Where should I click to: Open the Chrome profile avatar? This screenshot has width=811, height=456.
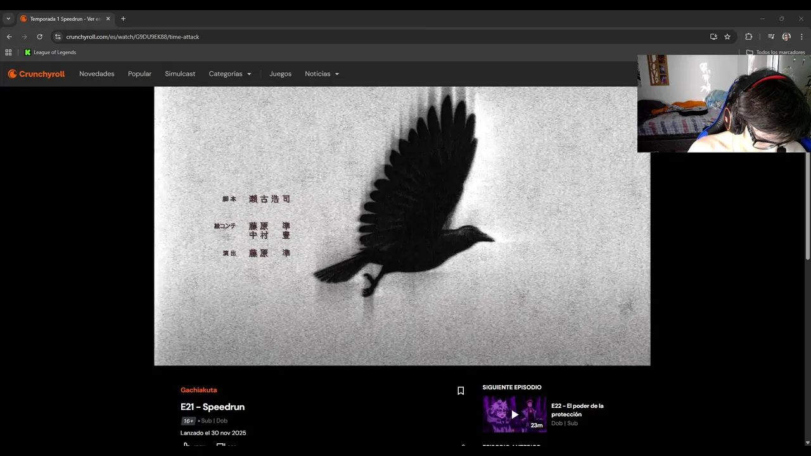coord(786,37)
